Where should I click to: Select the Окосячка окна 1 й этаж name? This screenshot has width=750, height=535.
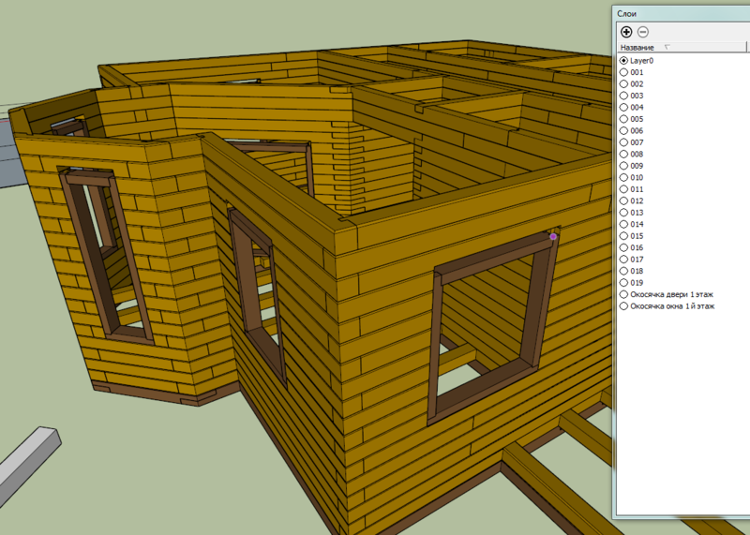point(672,306)
